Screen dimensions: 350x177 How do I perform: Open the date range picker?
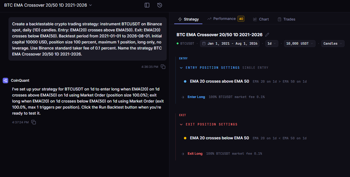point(230,44)
